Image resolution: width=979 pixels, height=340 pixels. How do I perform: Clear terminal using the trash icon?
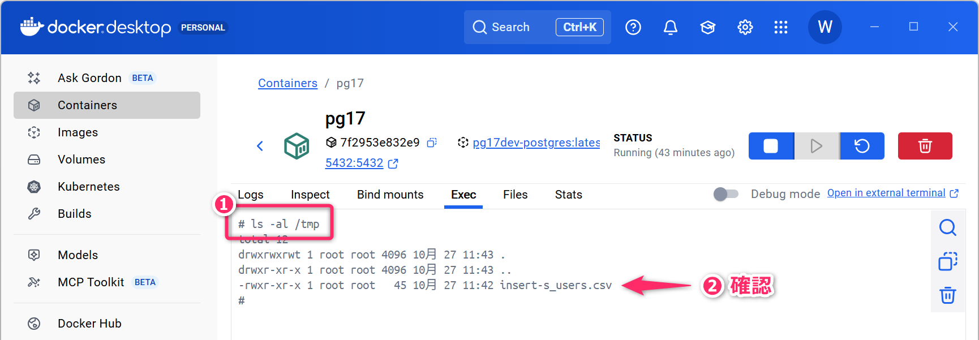click(x=947, y=295)
